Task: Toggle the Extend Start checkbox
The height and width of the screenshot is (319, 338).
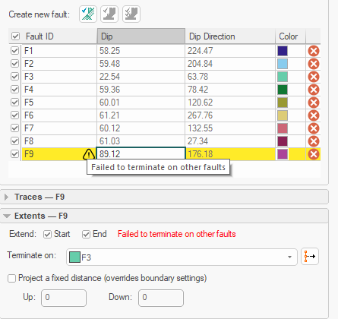Action: click(47, 234)
